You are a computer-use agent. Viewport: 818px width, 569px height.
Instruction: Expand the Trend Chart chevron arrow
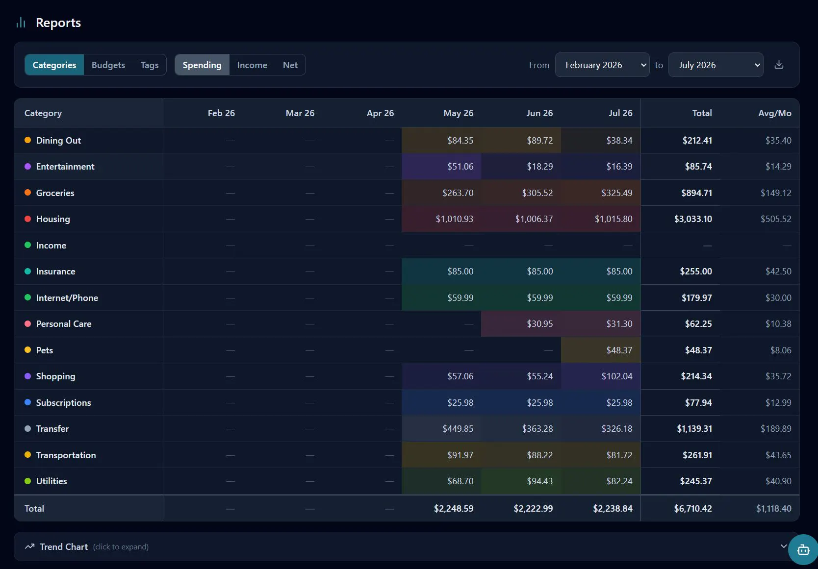point(784,546)
